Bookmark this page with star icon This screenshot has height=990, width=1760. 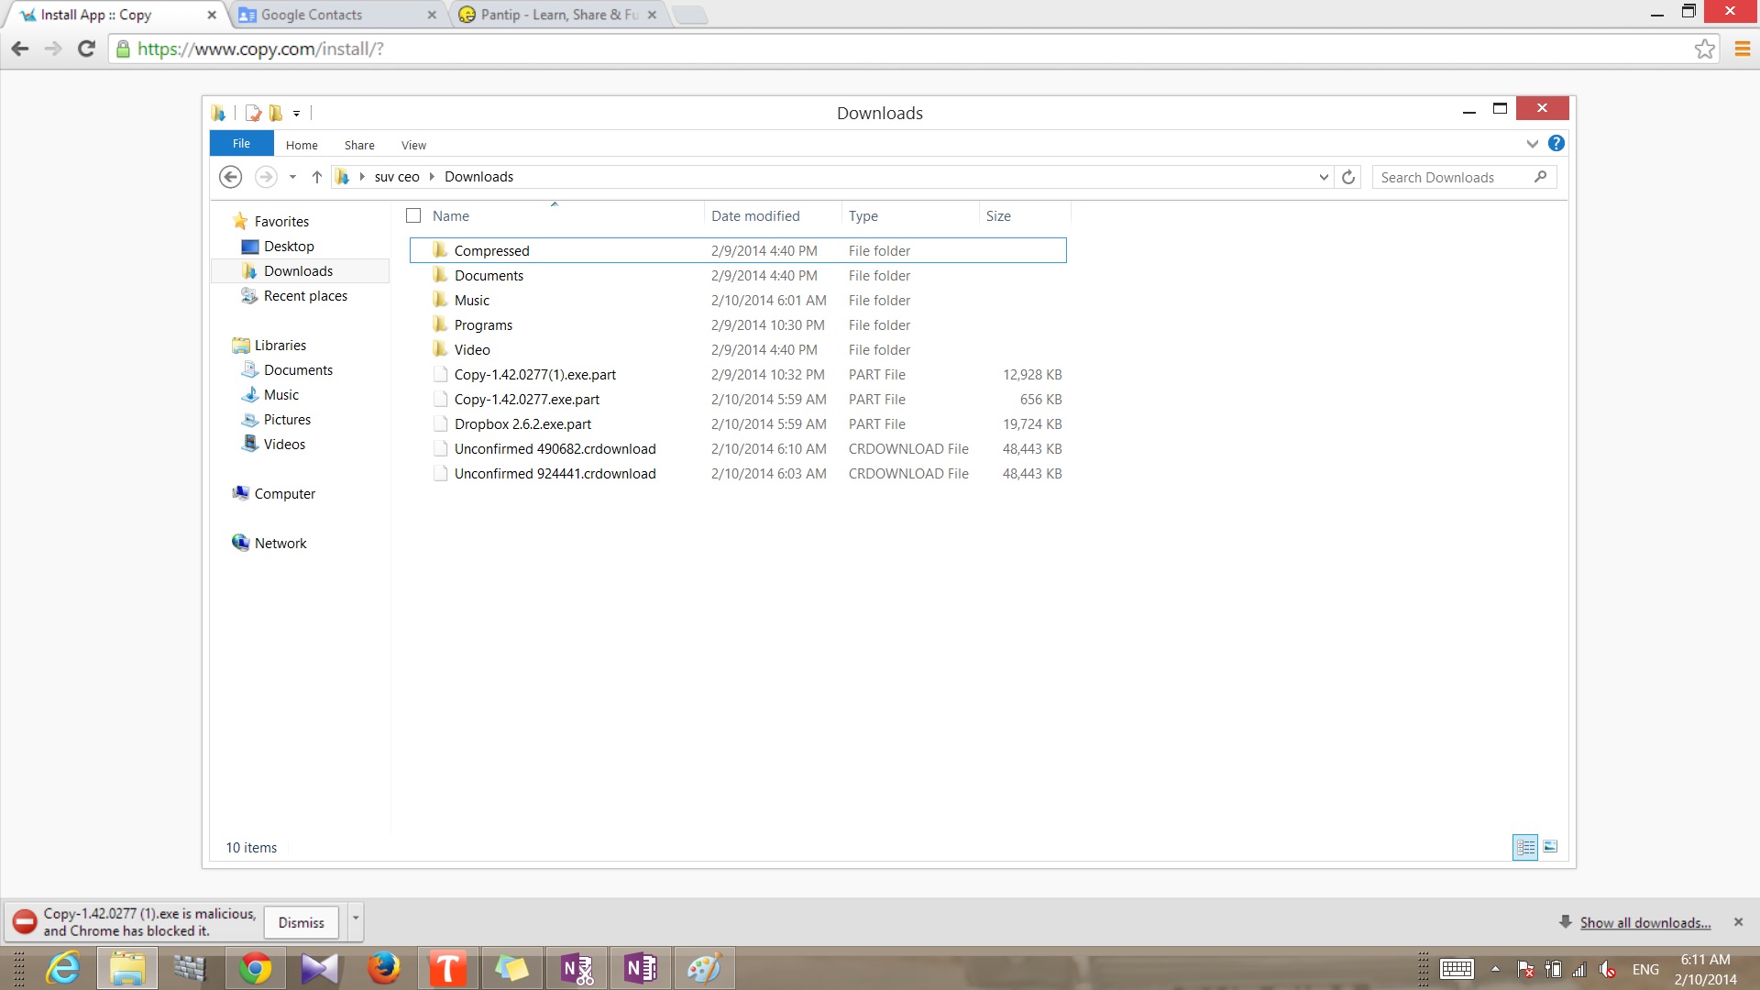(x=1704, y=49)
